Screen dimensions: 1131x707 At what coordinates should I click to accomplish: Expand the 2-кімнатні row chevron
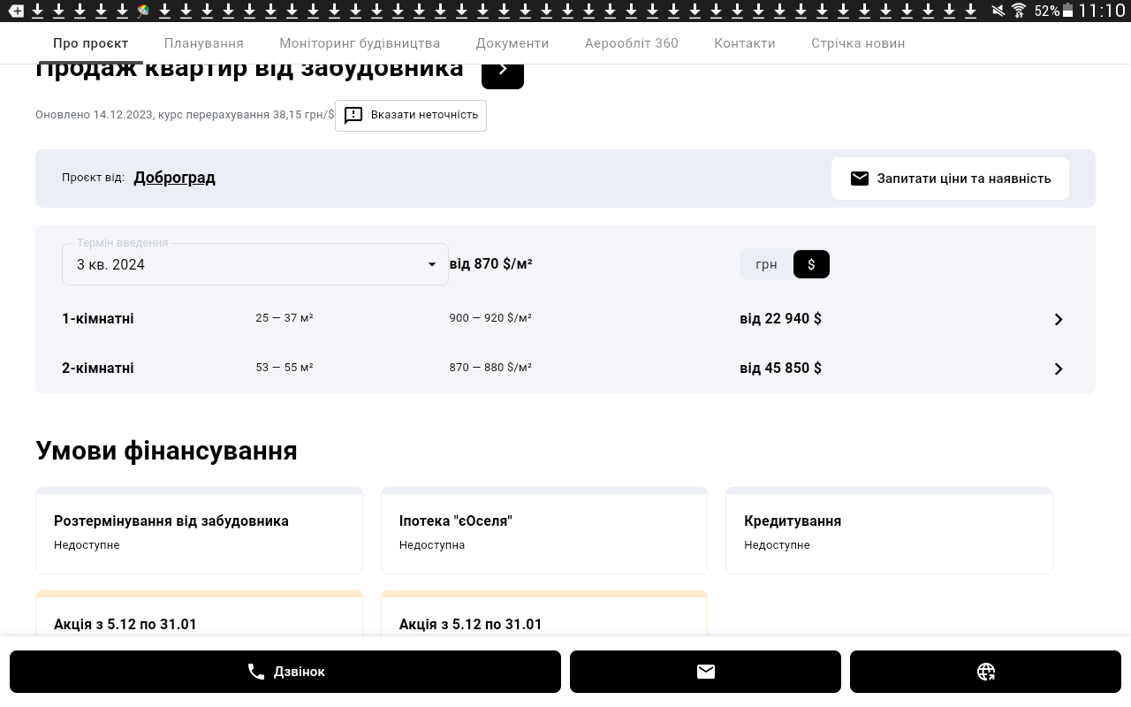pyautogui.click(x=1058, y=369)
